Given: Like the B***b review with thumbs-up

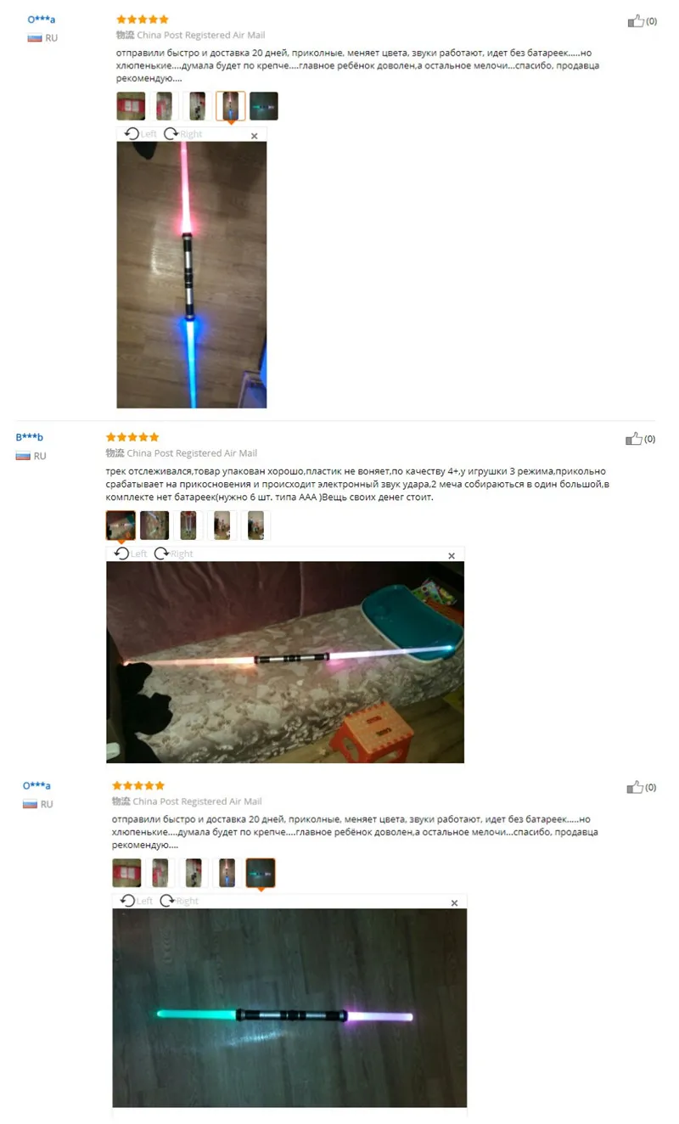Looking at the screenshot, I should point(634,439).
